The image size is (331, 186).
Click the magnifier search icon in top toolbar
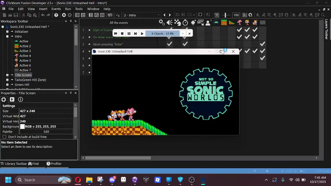tap(323, 15)
